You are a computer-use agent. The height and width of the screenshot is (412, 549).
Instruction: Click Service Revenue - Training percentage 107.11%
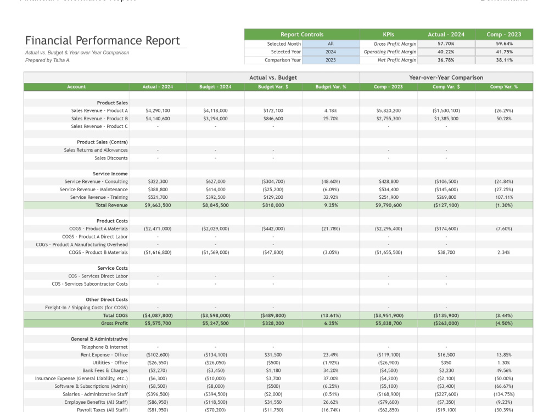(x=504, y=197)
